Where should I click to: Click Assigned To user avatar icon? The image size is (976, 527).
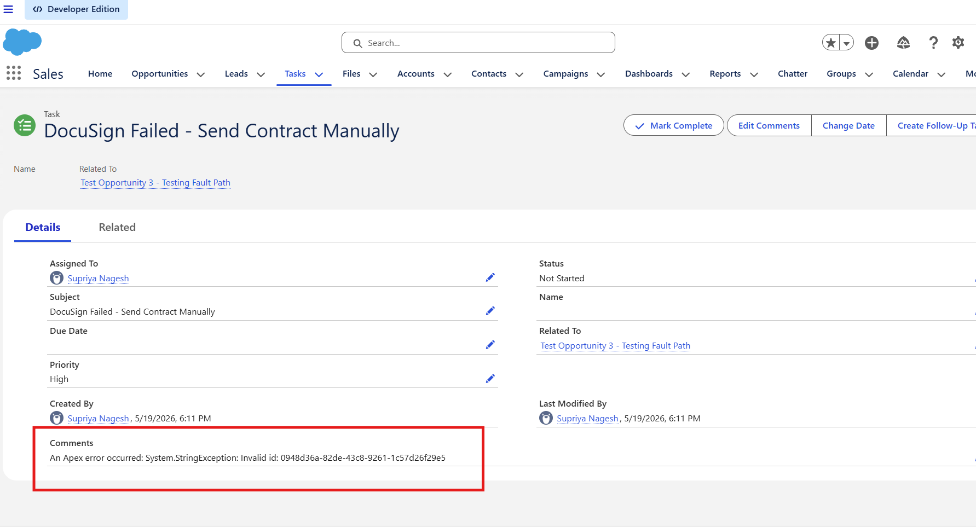tap(56, 278)
